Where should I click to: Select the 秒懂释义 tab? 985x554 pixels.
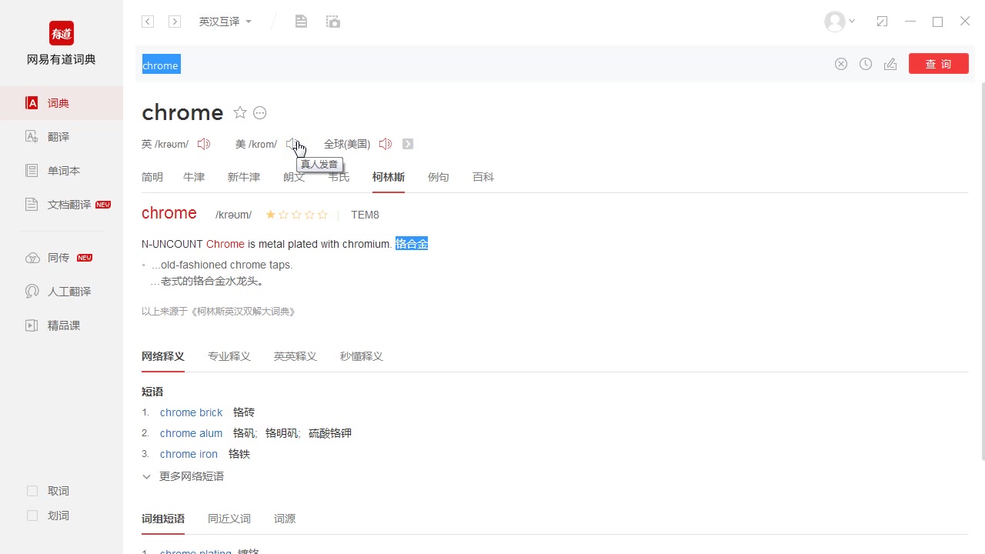(x=362, y=356)
